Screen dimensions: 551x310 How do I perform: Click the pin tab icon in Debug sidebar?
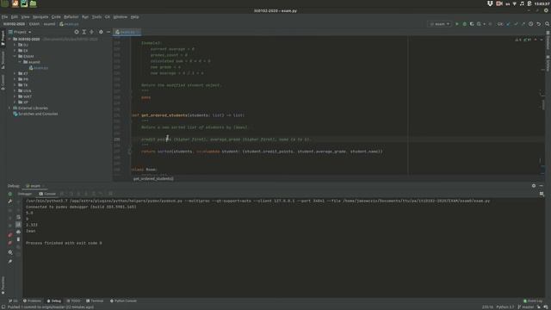[9, 262]
